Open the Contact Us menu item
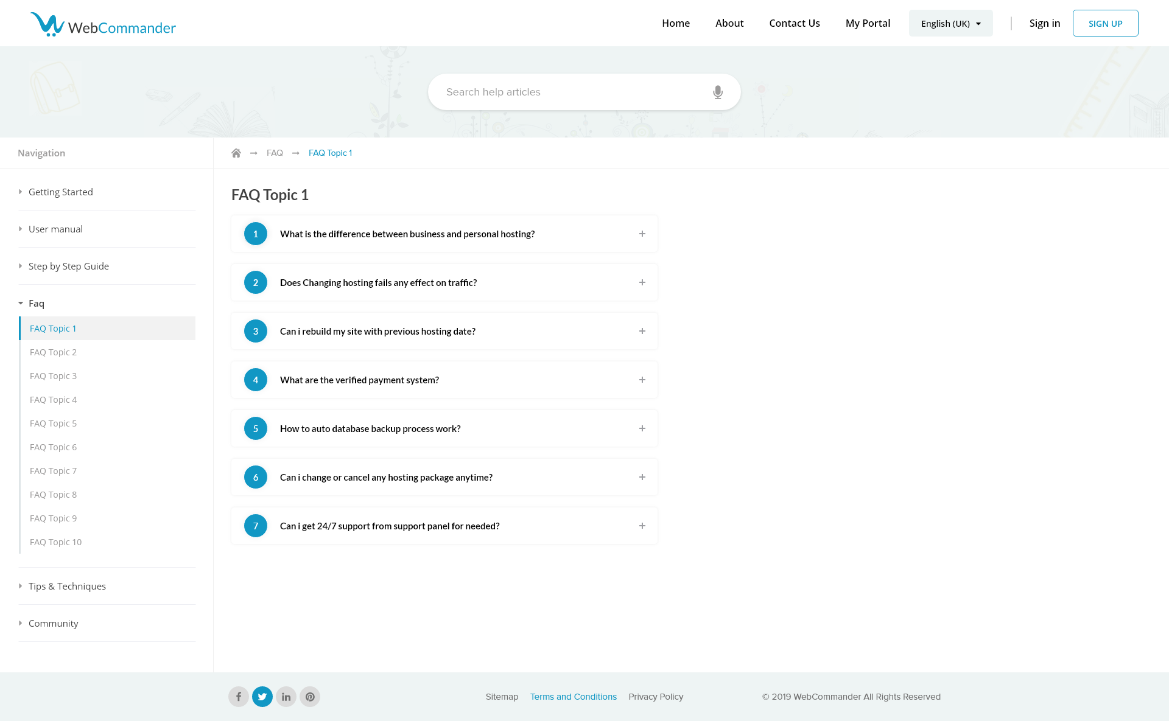This screenshot has width=1169, height=721. [x=794, y=23]
